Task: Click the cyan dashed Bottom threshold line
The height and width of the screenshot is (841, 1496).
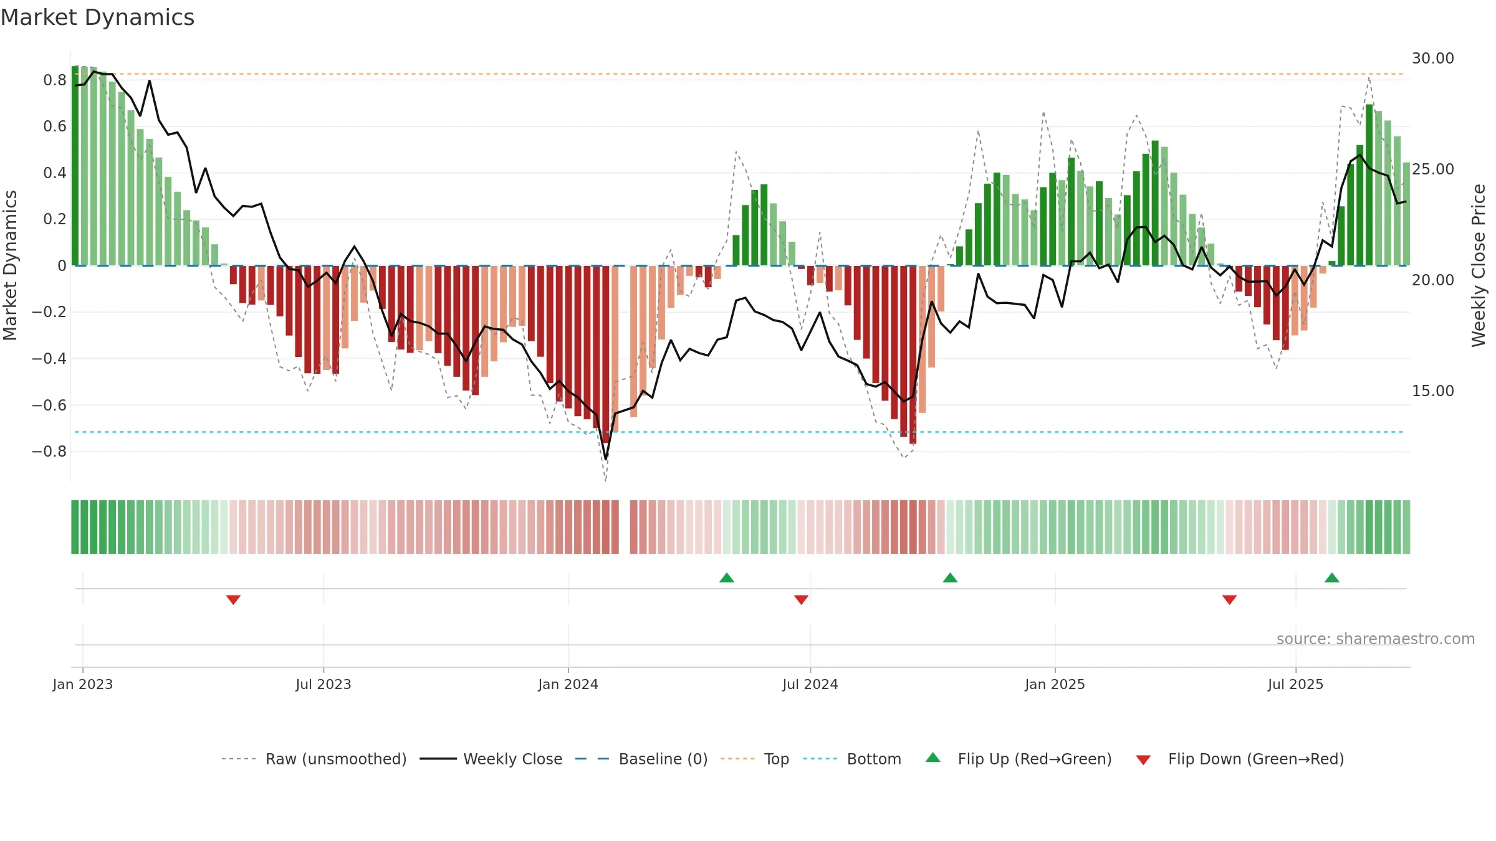Action: point(739,432)
